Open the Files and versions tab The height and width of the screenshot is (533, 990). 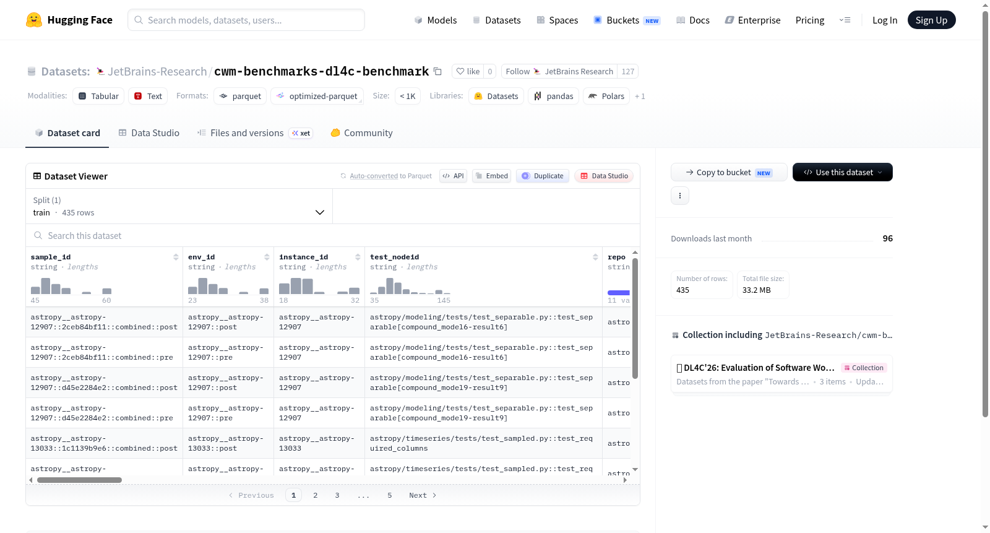pyautogui.click(x=255, y=132)
